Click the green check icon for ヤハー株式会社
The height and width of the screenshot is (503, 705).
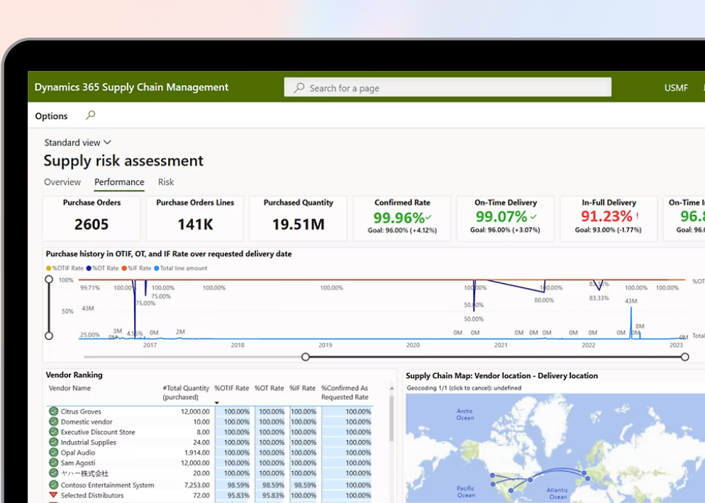[53, 473]
